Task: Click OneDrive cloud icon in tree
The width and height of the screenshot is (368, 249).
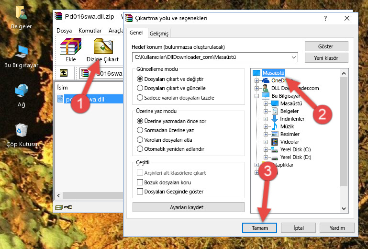Action: 266,80
